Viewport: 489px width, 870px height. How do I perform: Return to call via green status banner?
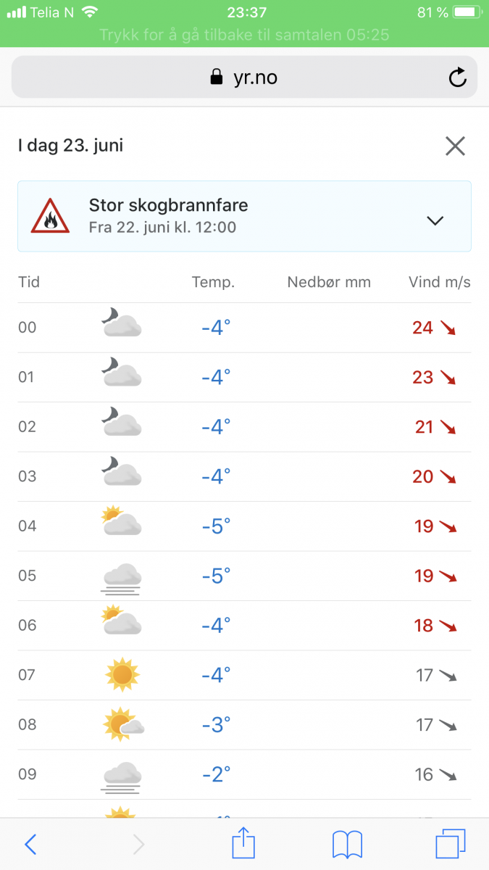tap(244, 35)
